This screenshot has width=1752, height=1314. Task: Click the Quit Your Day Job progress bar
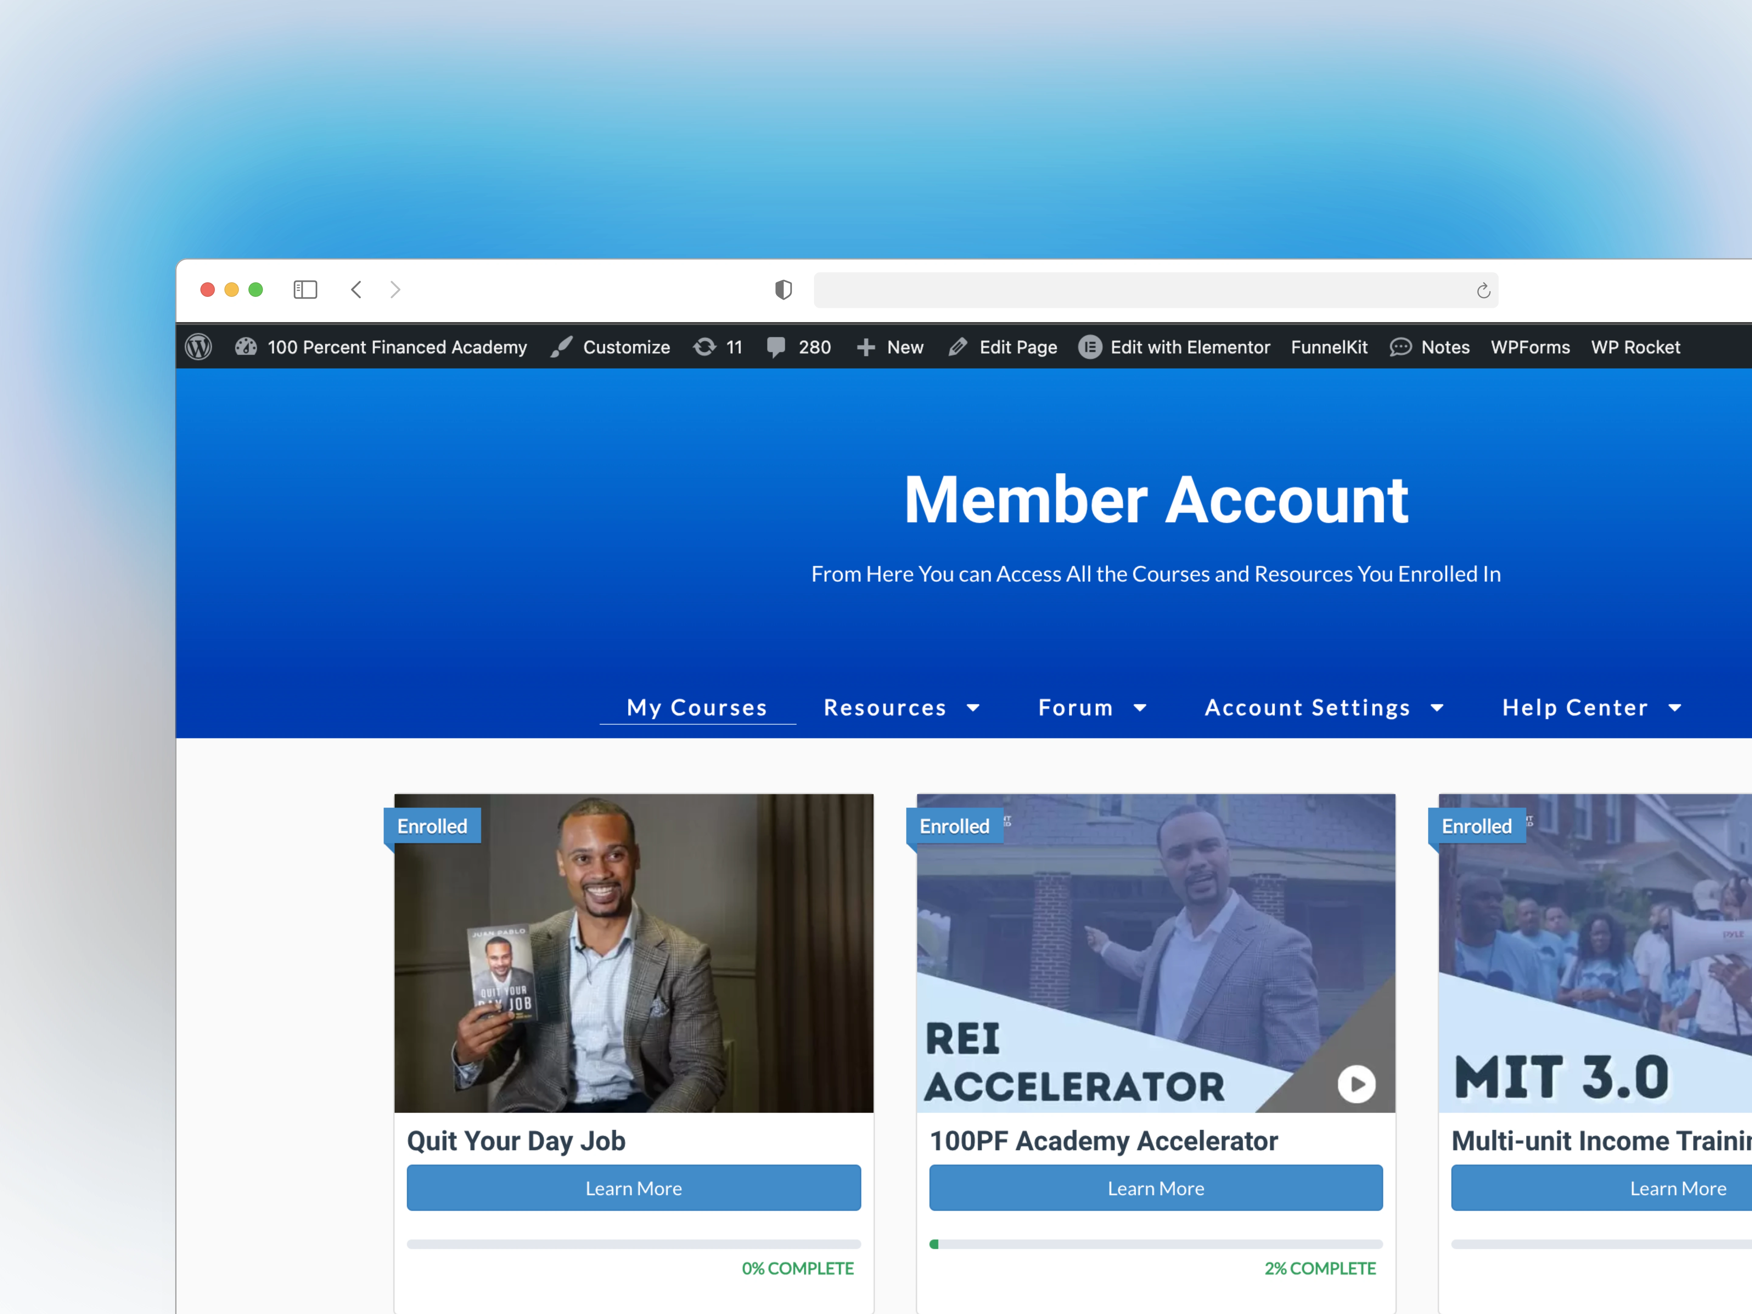(634, 1244)
